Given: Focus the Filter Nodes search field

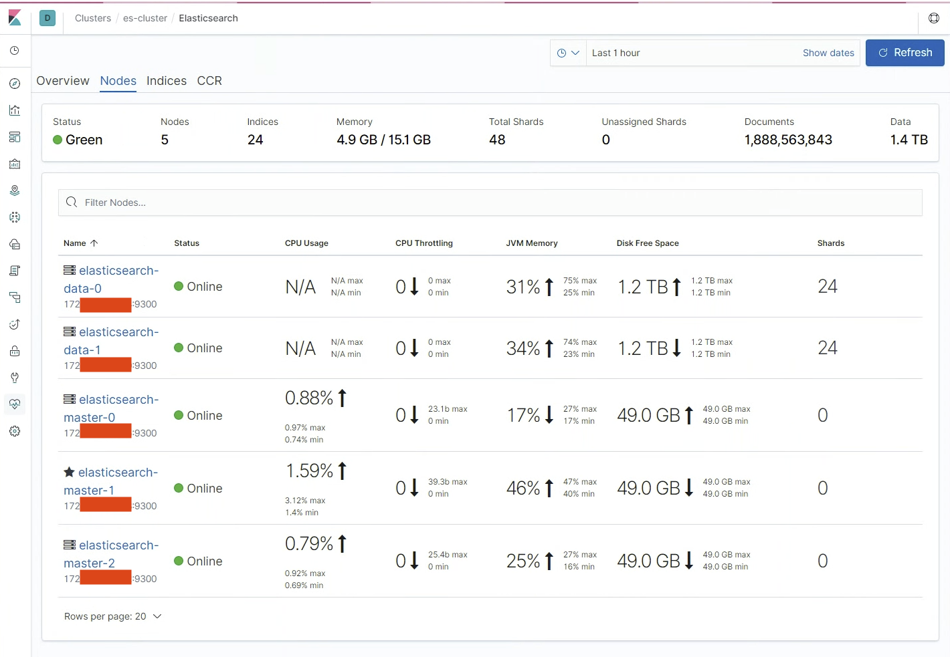Looking at the screenshot, I should pyautogui.click(x=490, y=203).
